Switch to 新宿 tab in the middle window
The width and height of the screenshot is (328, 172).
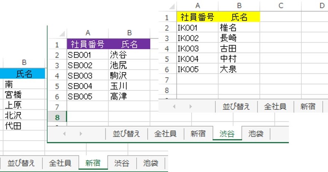[198, 133]
